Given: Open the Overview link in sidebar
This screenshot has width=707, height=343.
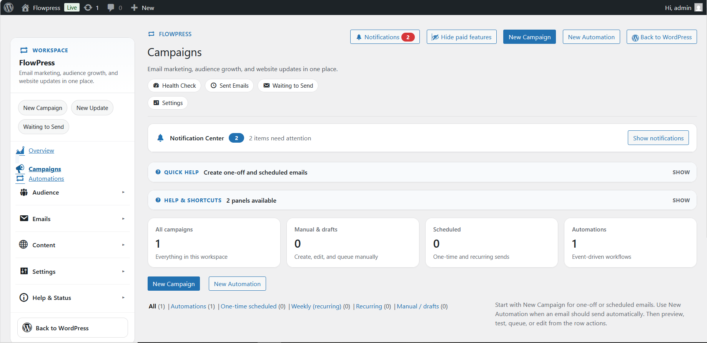Looking at the screenshot, I should (x=41, y=150).
